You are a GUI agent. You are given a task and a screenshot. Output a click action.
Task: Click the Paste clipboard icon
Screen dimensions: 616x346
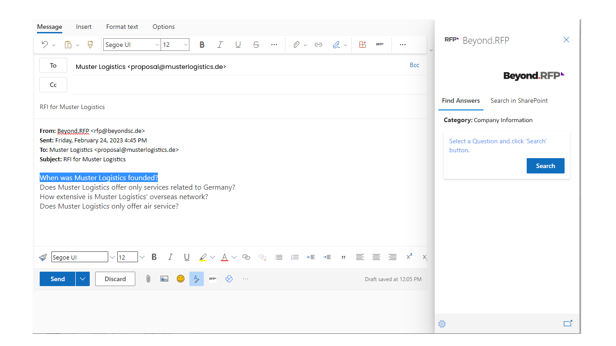tap(68, 45)
